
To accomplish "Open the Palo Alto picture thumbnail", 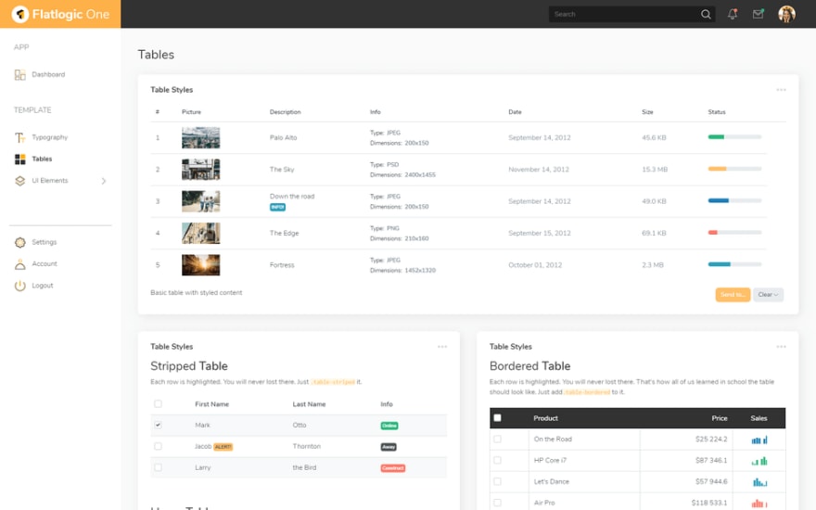I will pyautogui.click(x=201, y=138).
